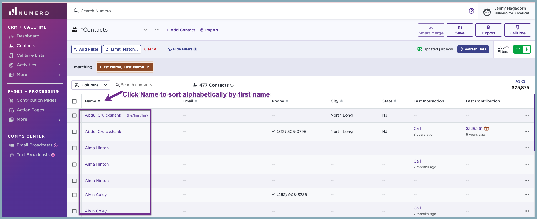Sort contacts by Phone column

pyautogui.click(x=280, y=101)
